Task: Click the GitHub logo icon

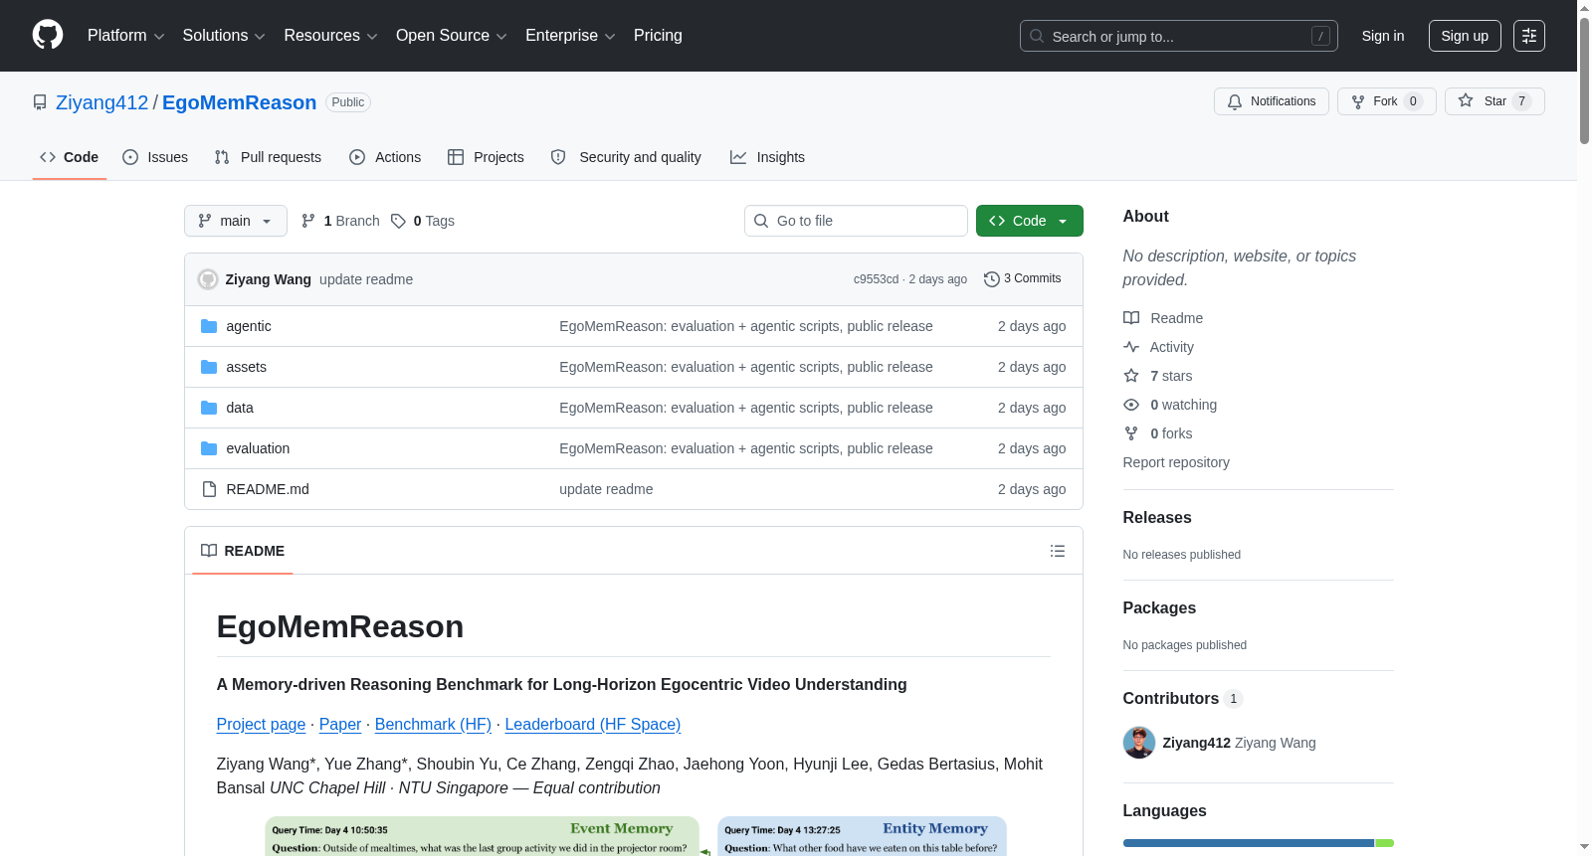Action: pos(48,35)
